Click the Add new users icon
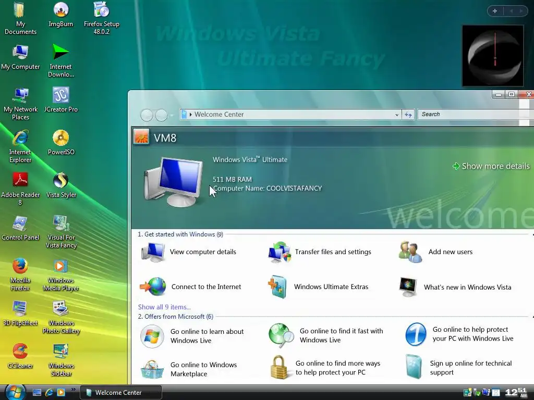 [410, 252]
